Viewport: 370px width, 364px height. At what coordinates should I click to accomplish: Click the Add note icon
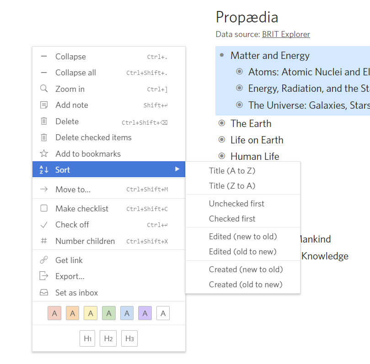(44, 105)
